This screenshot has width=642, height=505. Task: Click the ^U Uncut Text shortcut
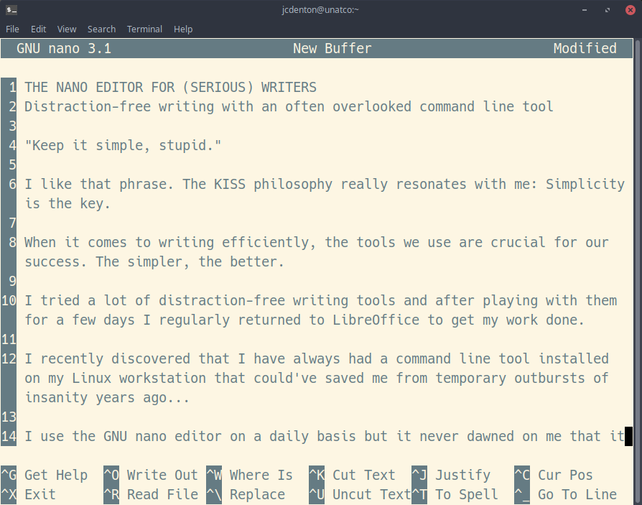(x=360, y=494)
